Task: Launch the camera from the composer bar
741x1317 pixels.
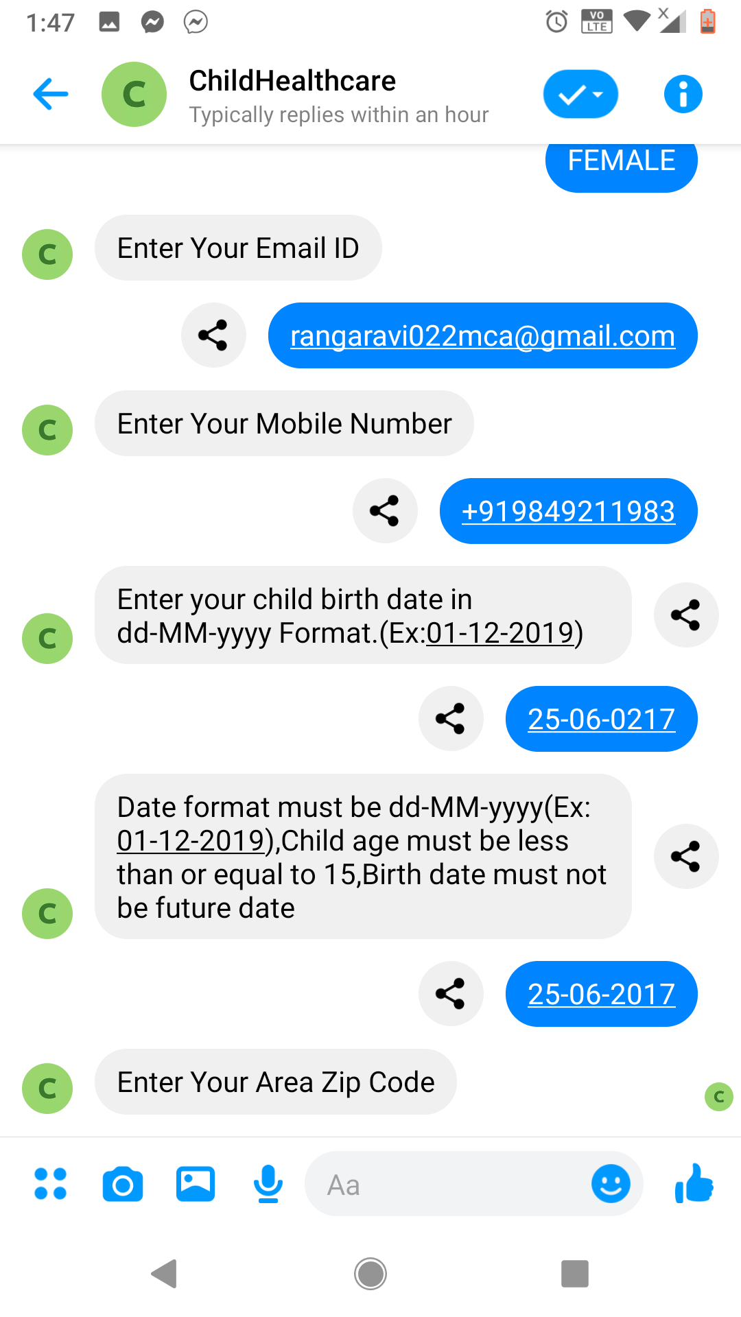Action: click(x=123, y=1184)
